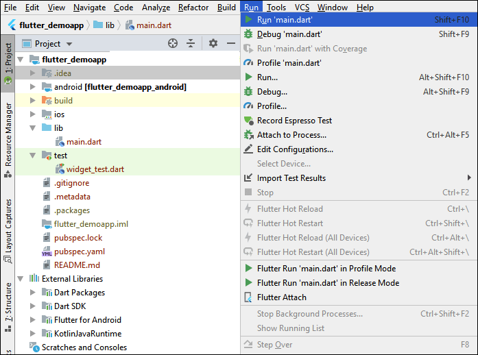Open the Refactor menu
478x355 pixels.
click(193, 8)
